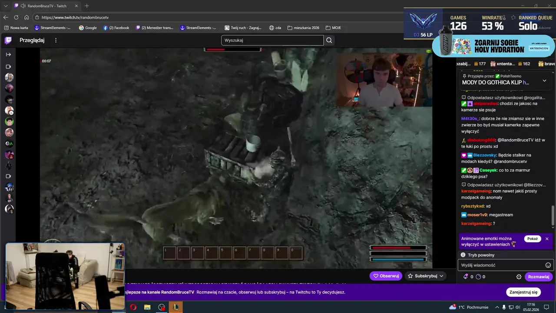
Task: Open the Google bookmark
Action: (x=88, y=28)
